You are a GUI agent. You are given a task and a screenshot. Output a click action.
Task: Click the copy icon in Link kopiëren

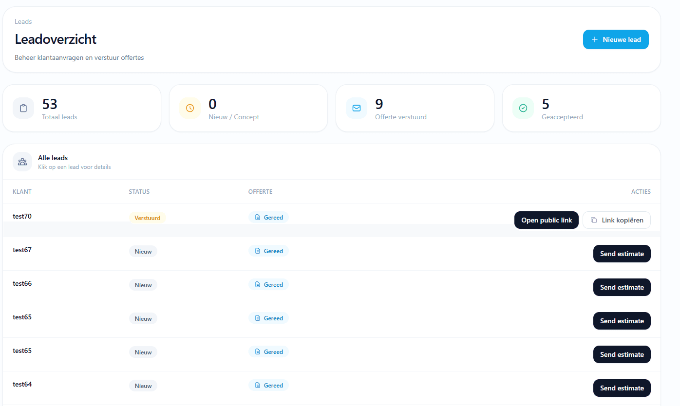[x=593, y=220]
